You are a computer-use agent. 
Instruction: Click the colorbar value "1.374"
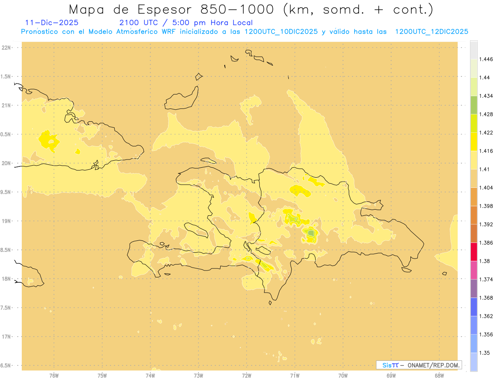click(x=486, y=279)
